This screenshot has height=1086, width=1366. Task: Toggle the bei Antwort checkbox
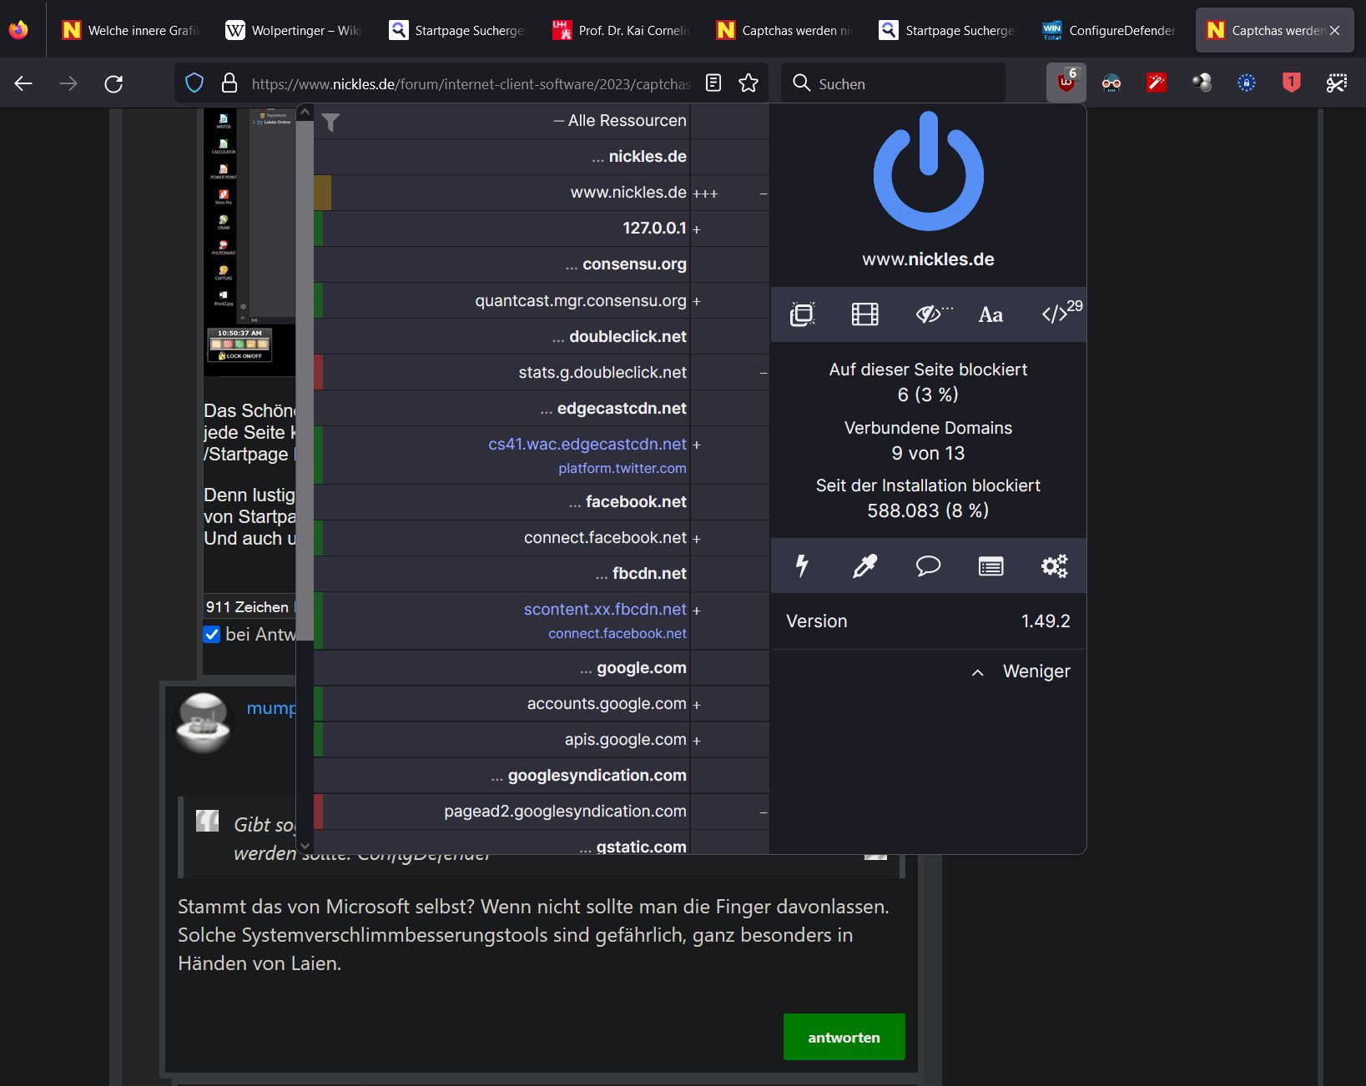point(212,634)
